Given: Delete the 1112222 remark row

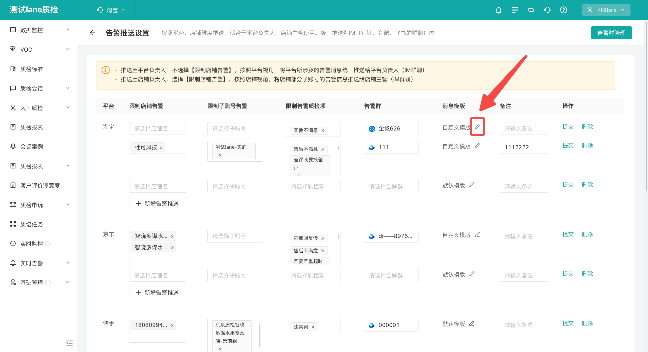Looking at the screenshot, I should [587, 146].
